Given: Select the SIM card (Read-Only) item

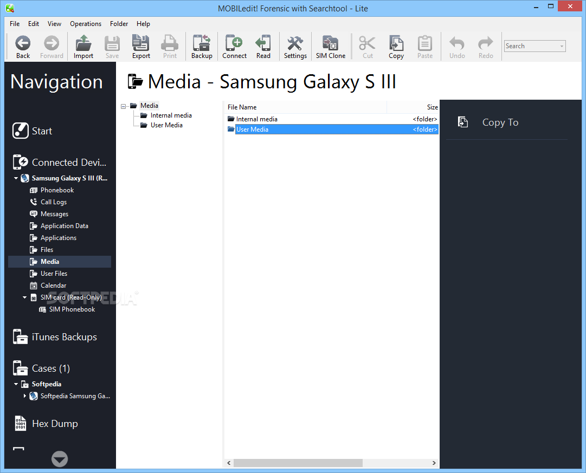Looking at the screenshot, I should click(71, 297).
